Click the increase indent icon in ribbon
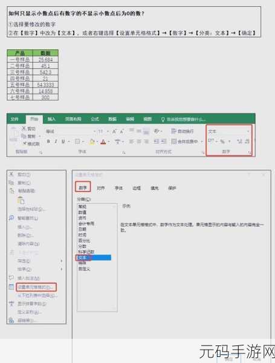The image size is (275, 363). point(164,142)
